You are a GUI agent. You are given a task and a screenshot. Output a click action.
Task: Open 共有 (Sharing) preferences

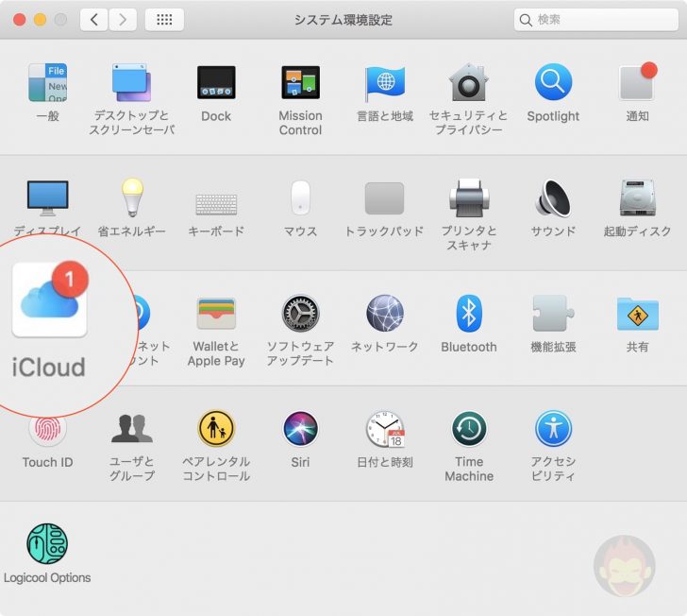pyautogui.click(x=638, y=315)
